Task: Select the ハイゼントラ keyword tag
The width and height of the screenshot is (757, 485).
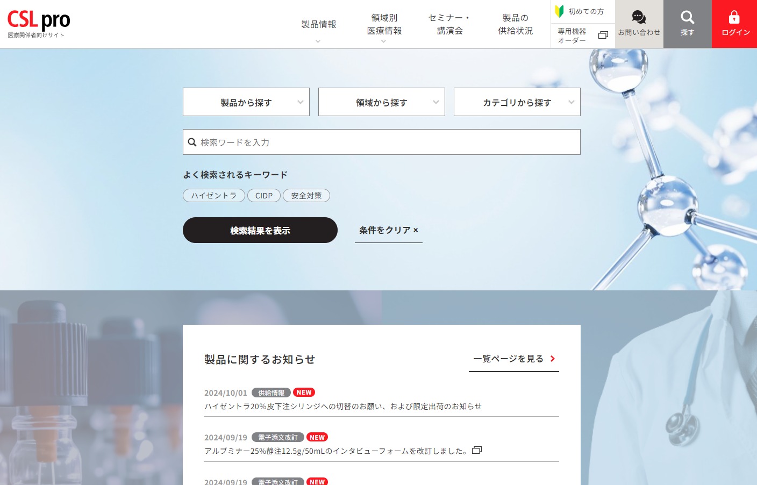Action: pos(214,196)
